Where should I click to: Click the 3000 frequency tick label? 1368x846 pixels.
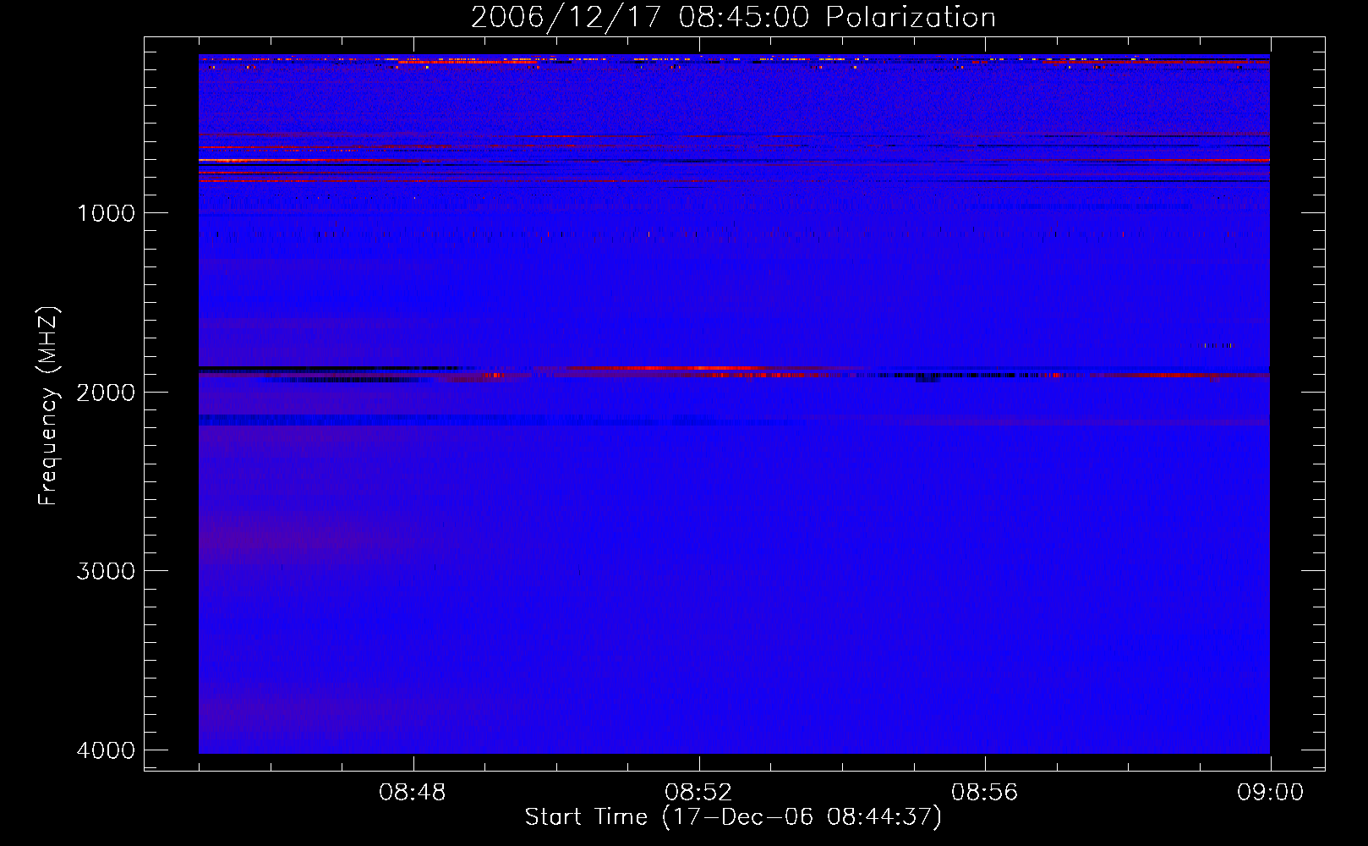(106, 571)
